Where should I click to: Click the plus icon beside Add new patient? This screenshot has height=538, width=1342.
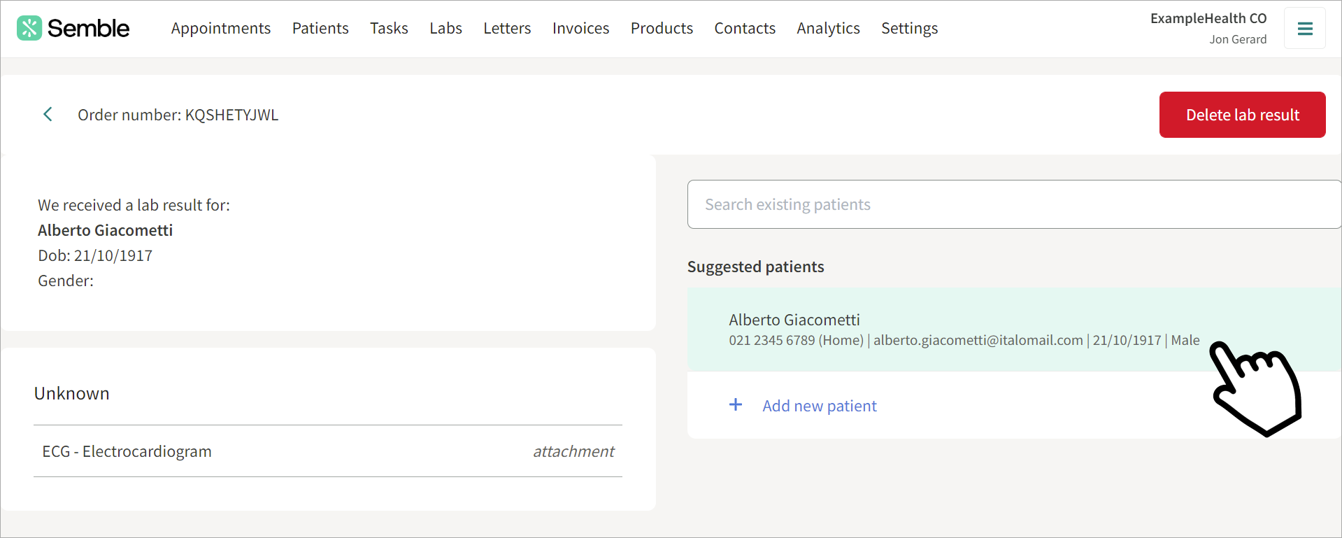[x=736, y=404]
